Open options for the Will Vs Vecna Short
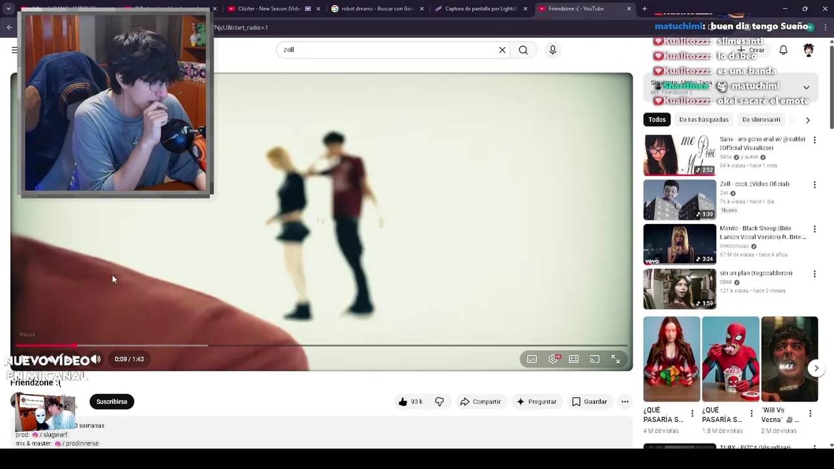The width and height of the screenshot is (834, 469). [x=811, y=414]
